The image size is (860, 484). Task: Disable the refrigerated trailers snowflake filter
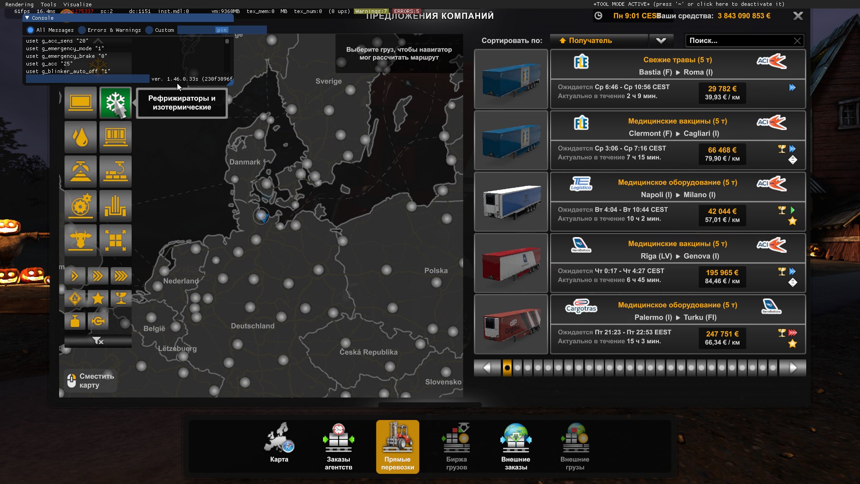pyautogui.click(x=116, y=103)
